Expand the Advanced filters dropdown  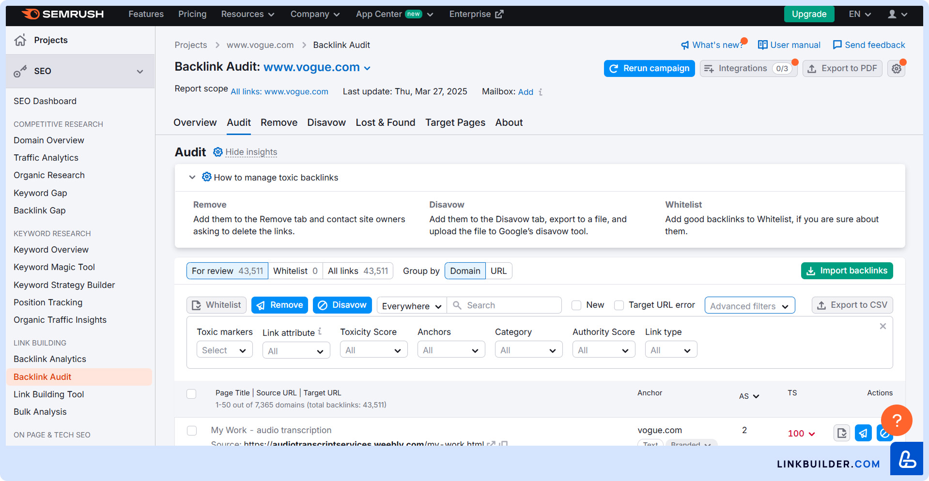point(749,306)
